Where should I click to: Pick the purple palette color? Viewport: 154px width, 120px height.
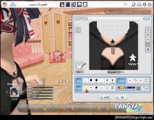click(x=132, y=88)
